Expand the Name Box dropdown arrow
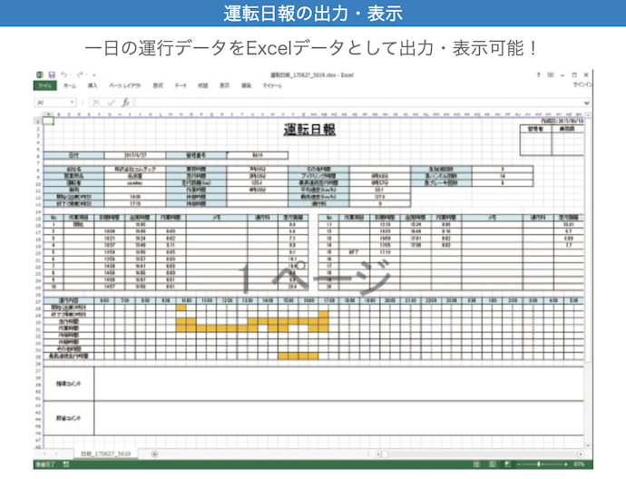 tap(73, 103)
